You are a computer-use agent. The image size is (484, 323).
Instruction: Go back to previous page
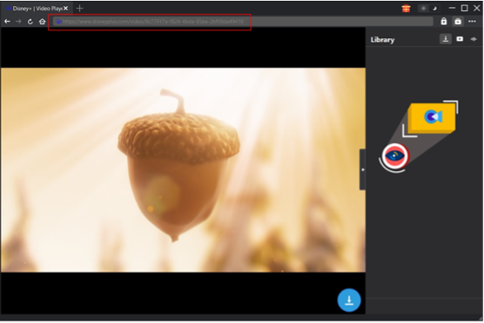point(7,21)
